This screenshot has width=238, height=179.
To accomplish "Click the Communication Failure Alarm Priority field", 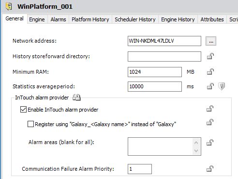I will 140,169.
